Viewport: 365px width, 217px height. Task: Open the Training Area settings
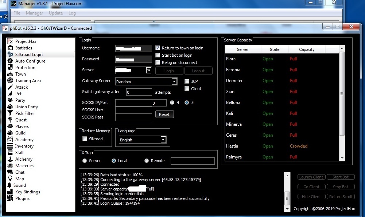coord(27,80)
